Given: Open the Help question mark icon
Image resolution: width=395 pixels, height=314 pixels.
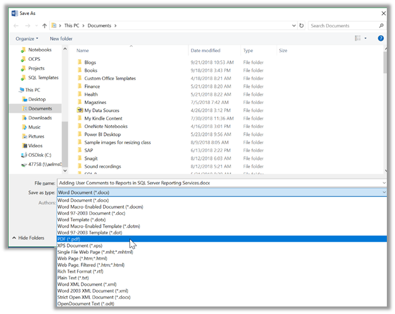Looking at the screenshot, I should [x=381, y=38].
